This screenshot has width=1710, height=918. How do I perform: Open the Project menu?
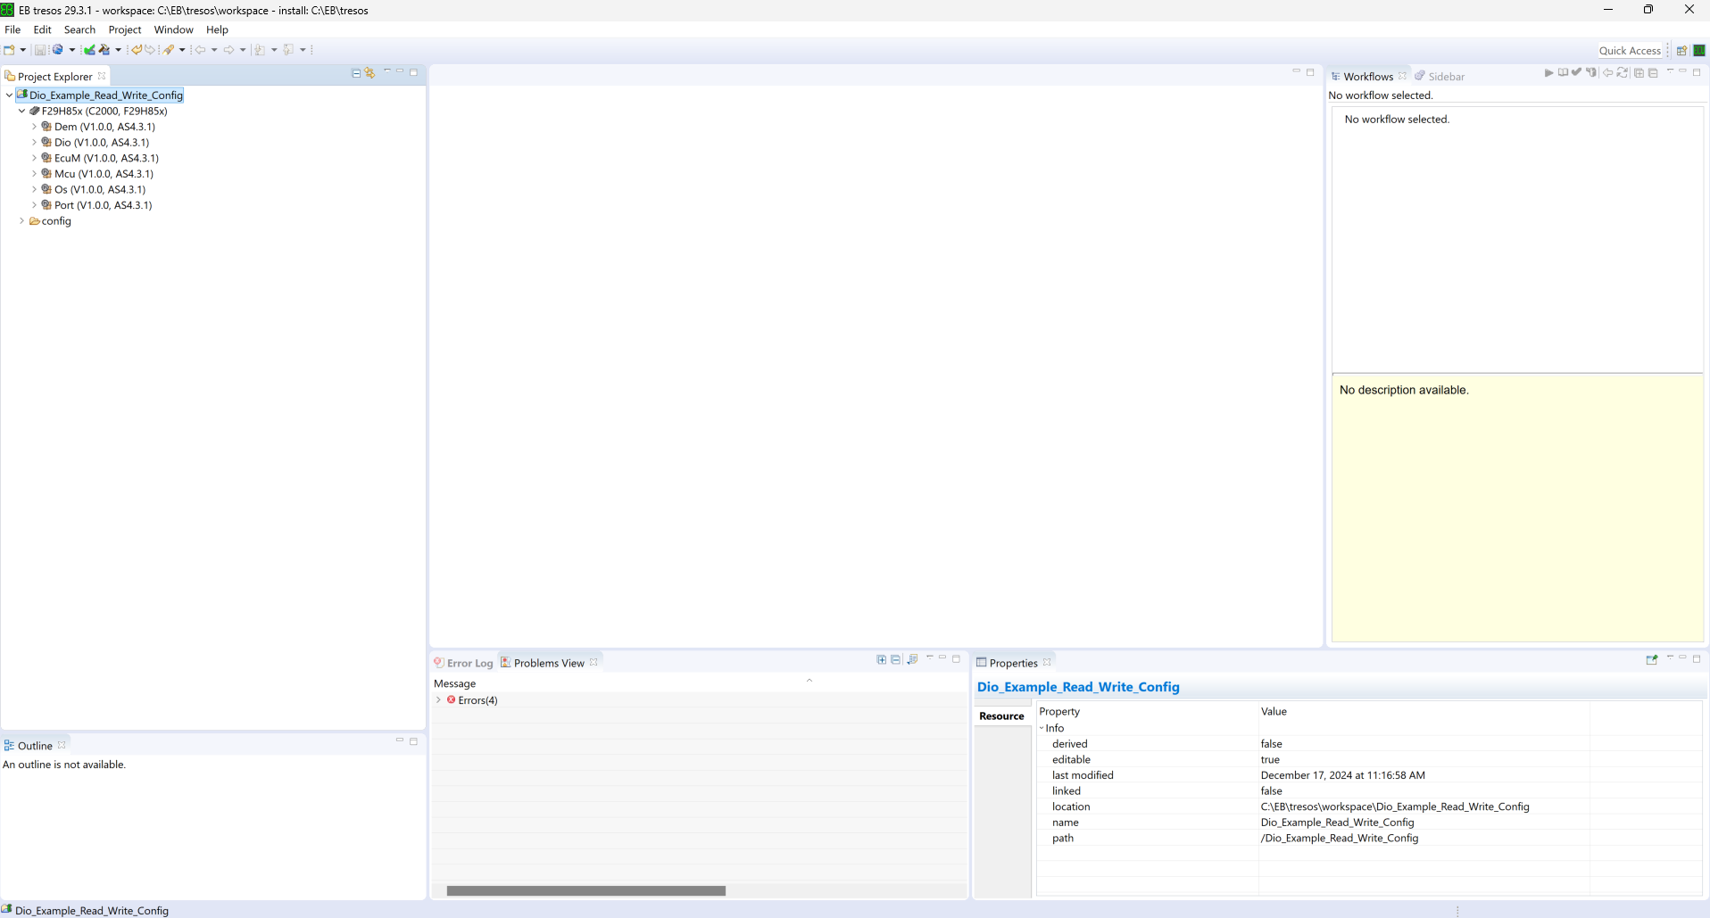(124, 29)
